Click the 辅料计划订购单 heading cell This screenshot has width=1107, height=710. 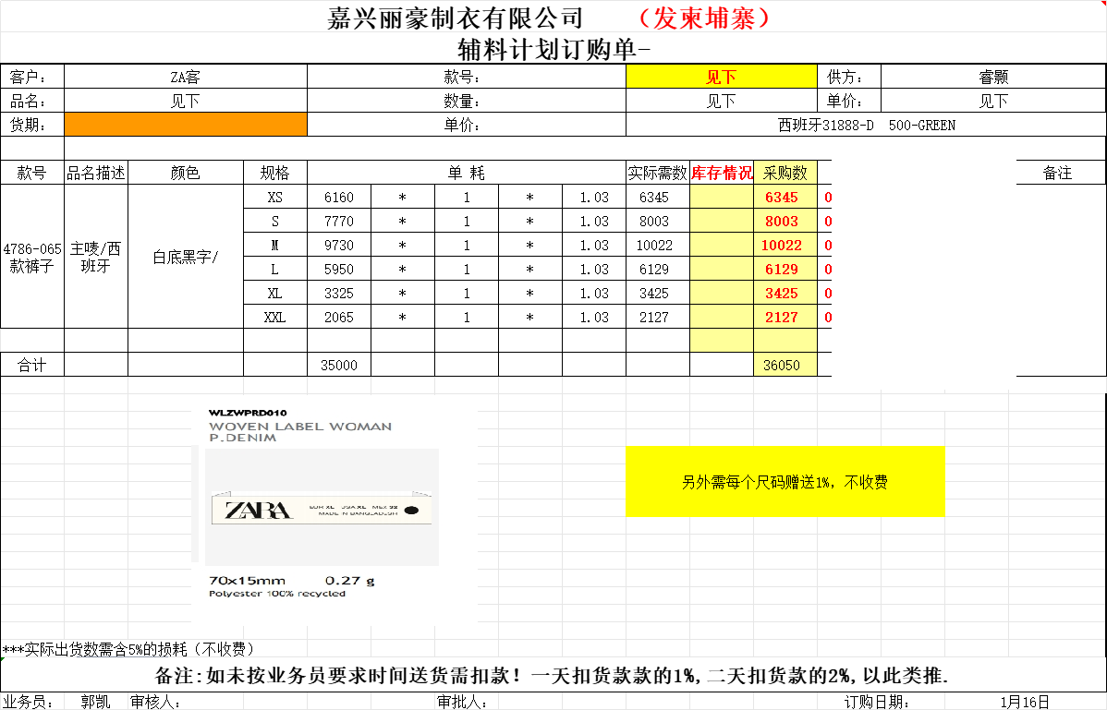tap(553, 48)
